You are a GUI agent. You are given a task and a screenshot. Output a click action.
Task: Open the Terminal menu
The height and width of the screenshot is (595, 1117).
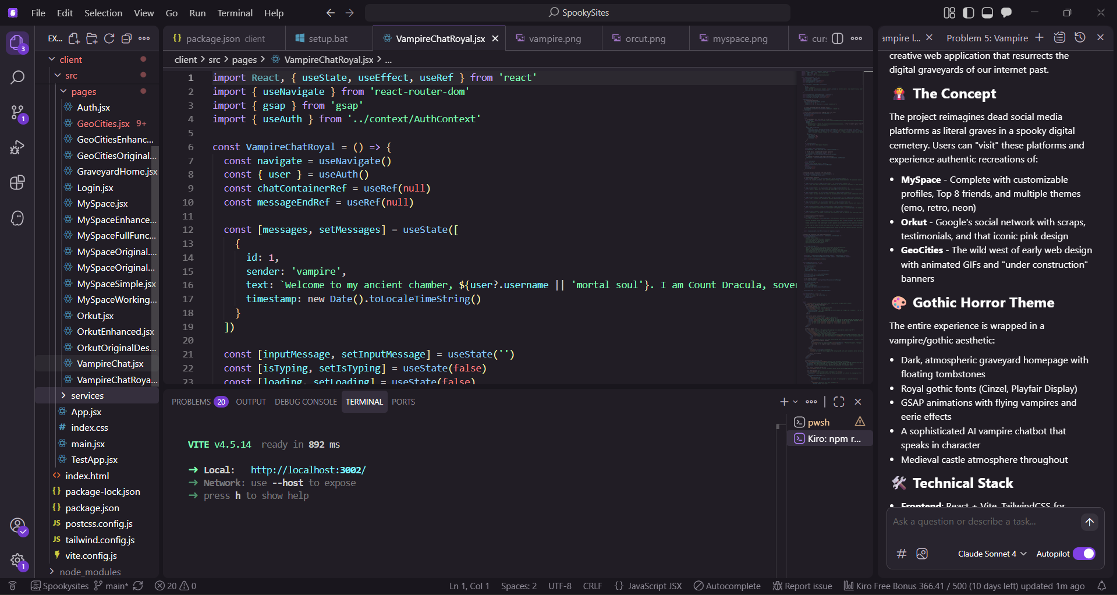click(235, 13)
